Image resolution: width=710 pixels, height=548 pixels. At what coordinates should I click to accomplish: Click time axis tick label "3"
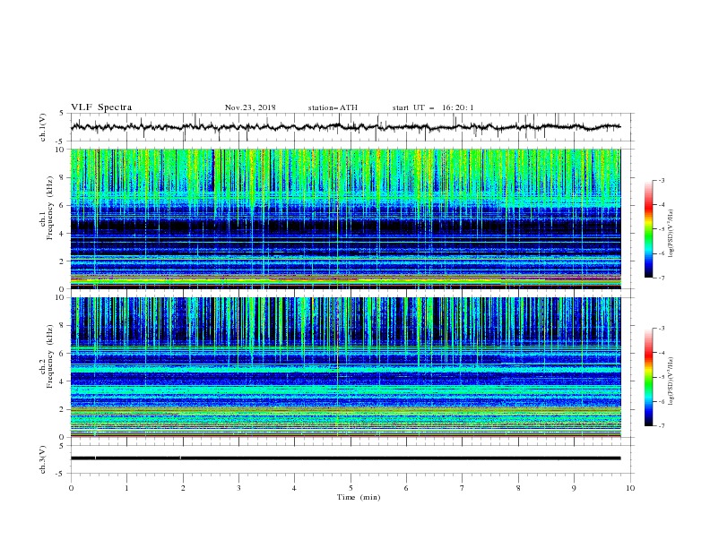coord(238,488)
